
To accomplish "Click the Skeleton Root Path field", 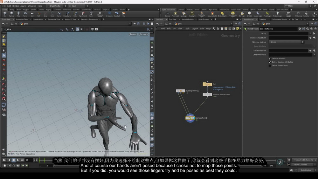I will click(288, 38).
